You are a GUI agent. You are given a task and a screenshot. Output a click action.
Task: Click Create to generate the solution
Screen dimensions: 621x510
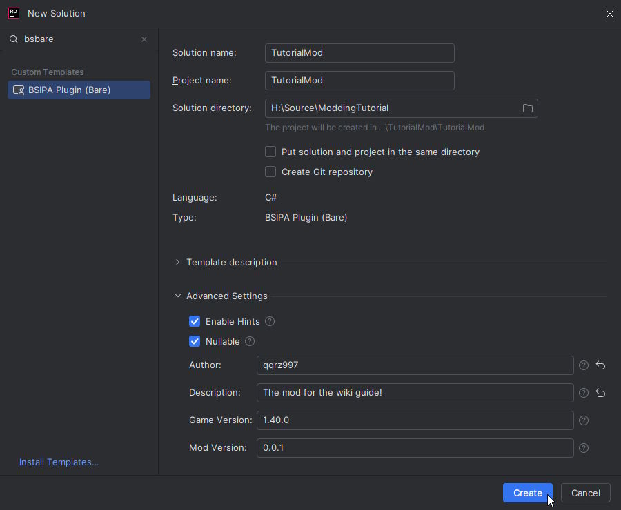point(527,493)
